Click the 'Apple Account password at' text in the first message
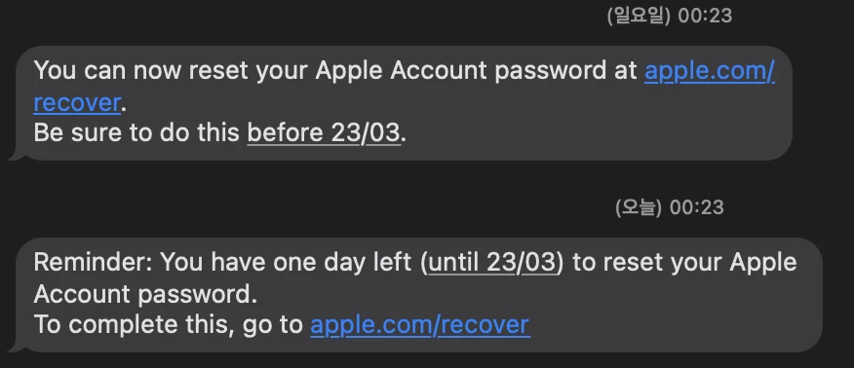Viewport: 854px width, 368px height. tap(477, 71)
